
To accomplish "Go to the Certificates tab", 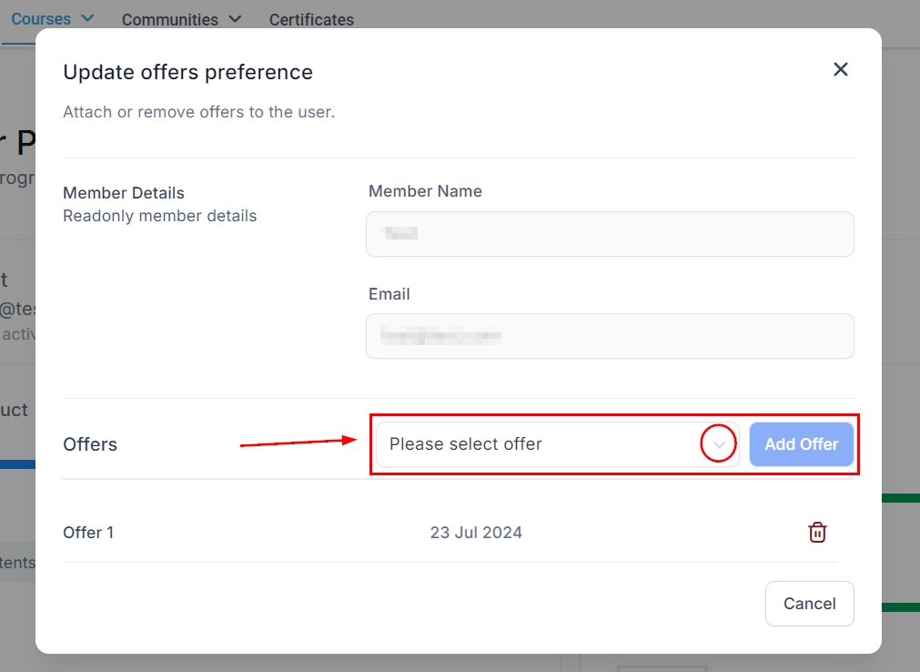I will point(311,19).
